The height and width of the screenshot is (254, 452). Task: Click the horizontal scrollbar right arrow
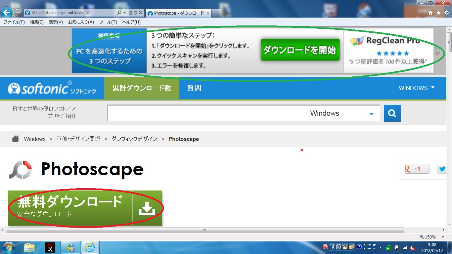443,230
